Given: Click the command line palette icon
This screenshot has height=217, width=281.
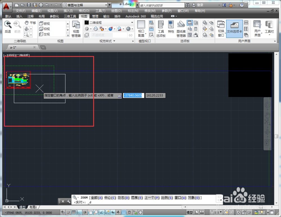Looking at the screenshot, I should 190,23.
